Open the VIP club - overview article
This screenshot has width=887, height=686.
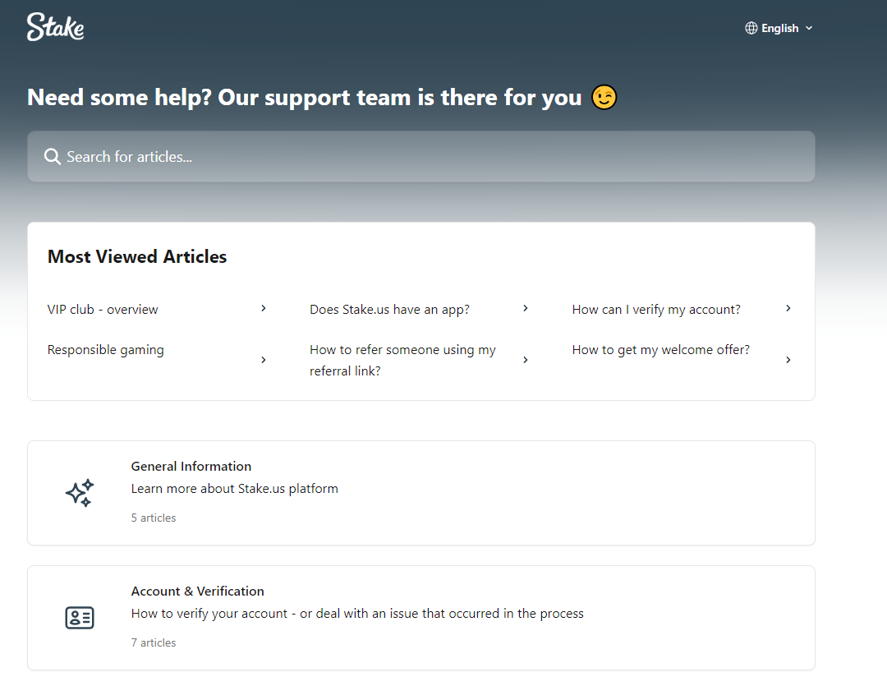(x=103, y=310)
